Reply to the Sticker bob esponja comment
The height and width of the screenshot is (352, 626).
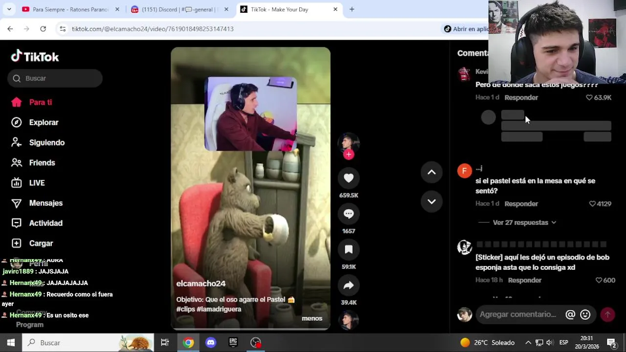click(525, 280)
